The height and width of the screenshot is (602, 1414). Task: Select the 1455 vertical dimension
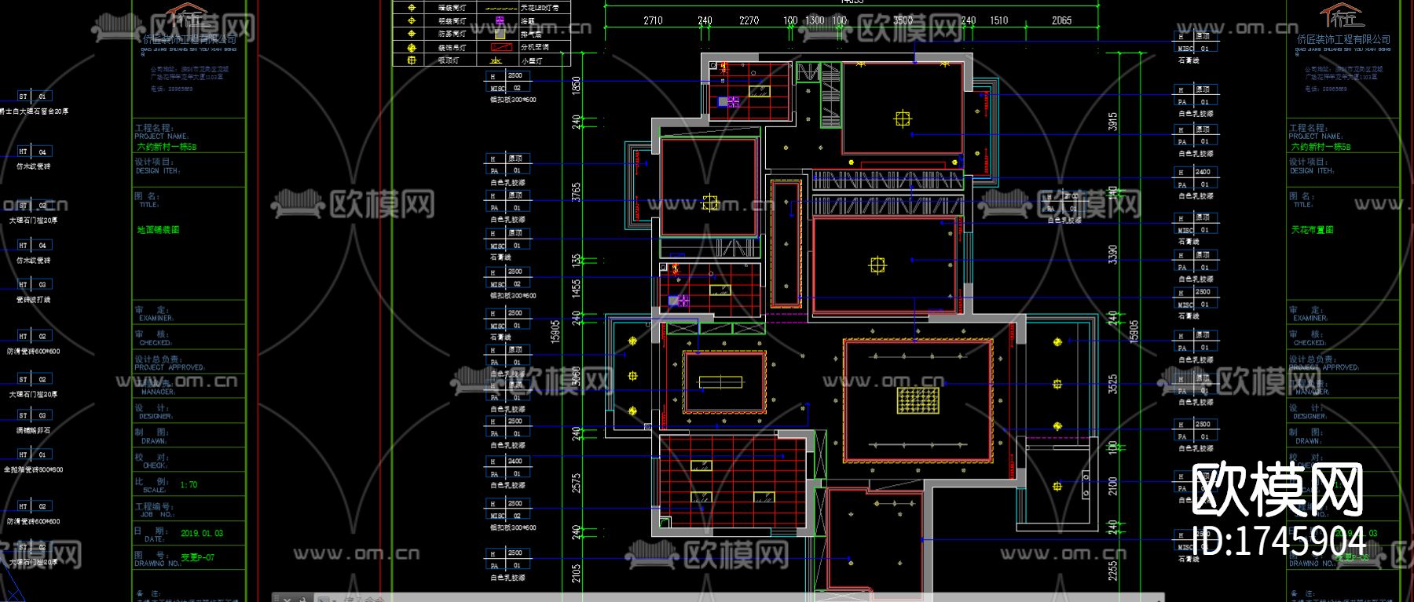click(576, 288)
